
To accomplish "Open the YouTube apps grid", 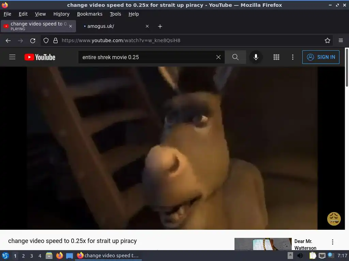I will 276,57.
